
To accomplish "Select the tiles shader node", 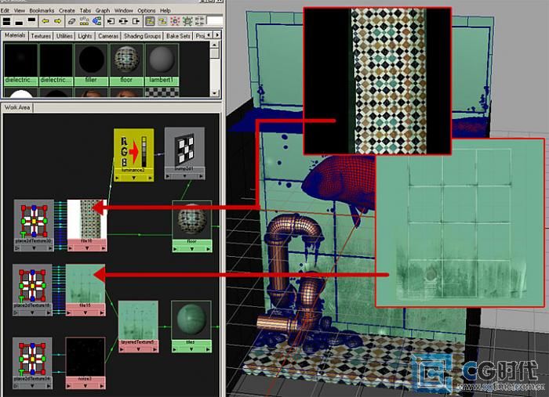I will coord(191,327).
